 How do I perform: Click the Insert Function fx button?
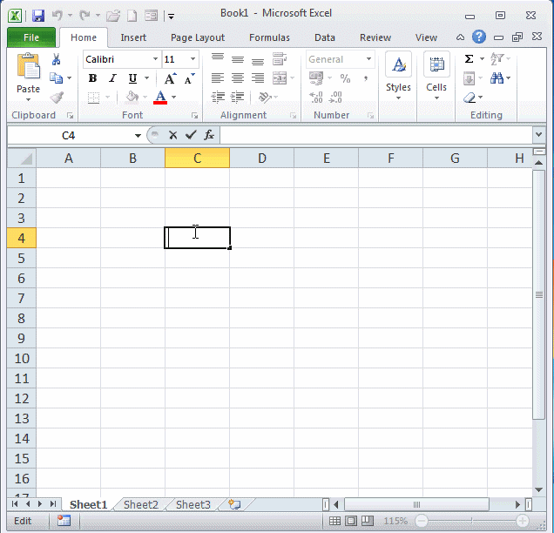(x=209, y=135)
